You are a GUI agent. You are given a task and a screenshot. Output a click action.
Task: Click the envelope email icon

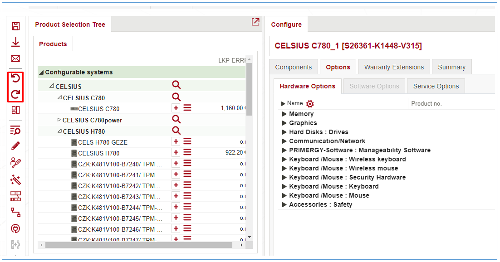[15, 58]
